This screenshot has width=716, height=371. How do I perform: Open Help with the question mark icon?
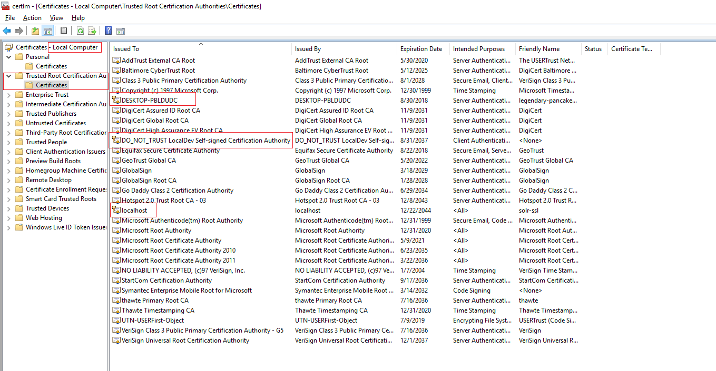(108, 31)
